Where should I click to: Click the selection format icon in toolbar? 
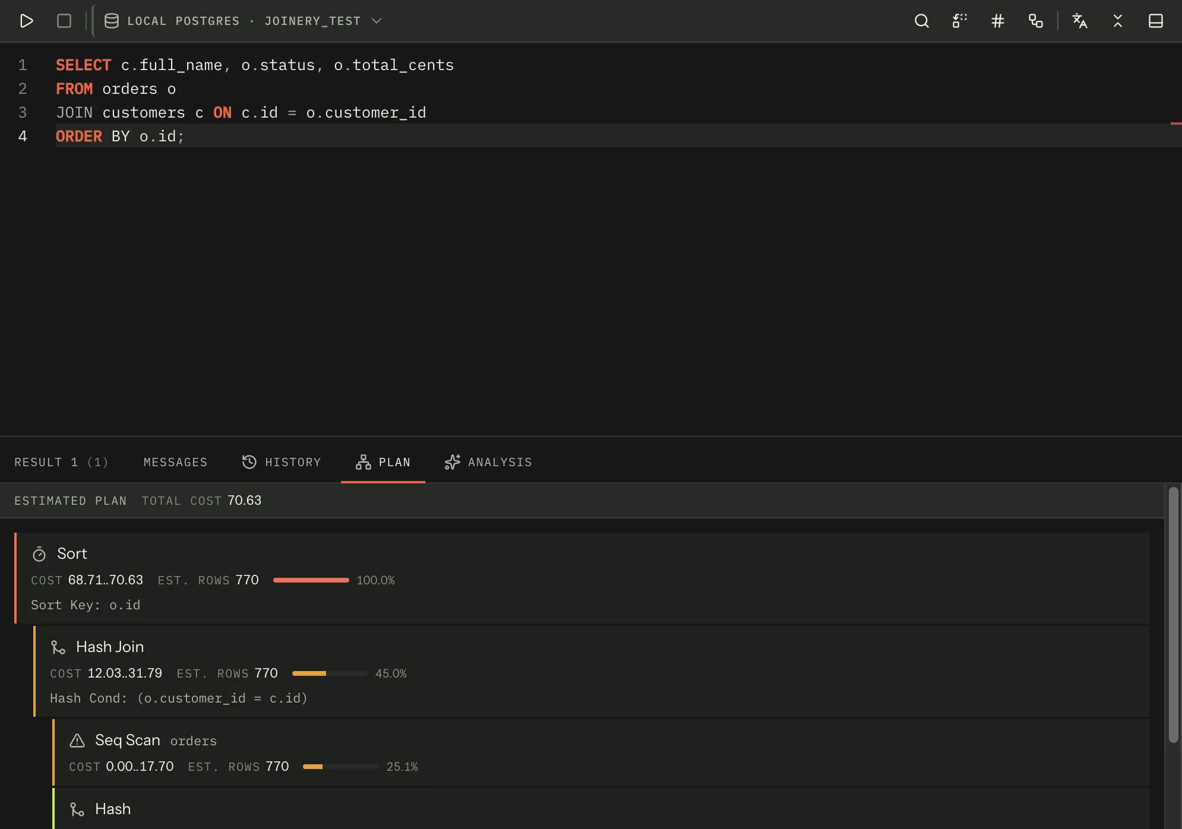tap(960, 21)
